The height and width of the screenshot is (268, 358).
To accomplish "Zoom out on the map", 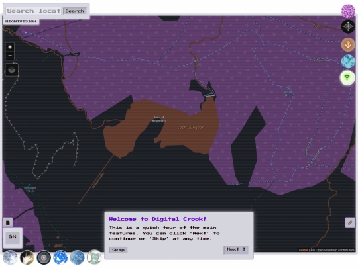I will pyautogui.click(x=10, y=56).
